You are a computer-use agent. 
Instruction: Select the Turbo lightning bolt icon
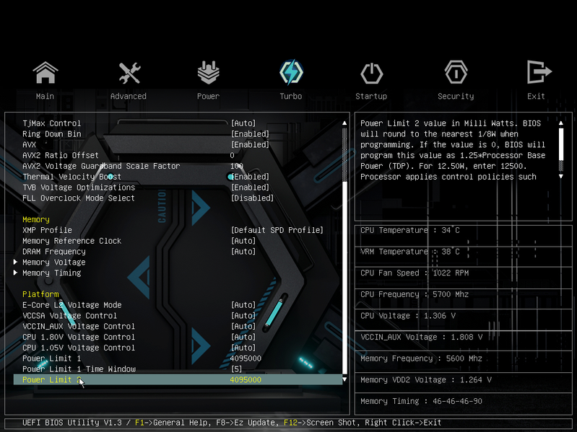click(x=291, y=72)
